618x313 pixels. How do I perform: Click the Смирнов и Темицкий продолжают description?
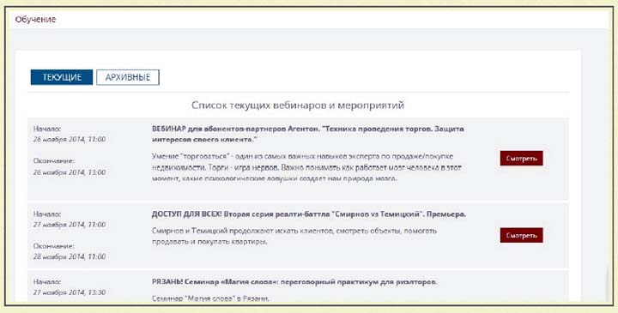(294, 236)
